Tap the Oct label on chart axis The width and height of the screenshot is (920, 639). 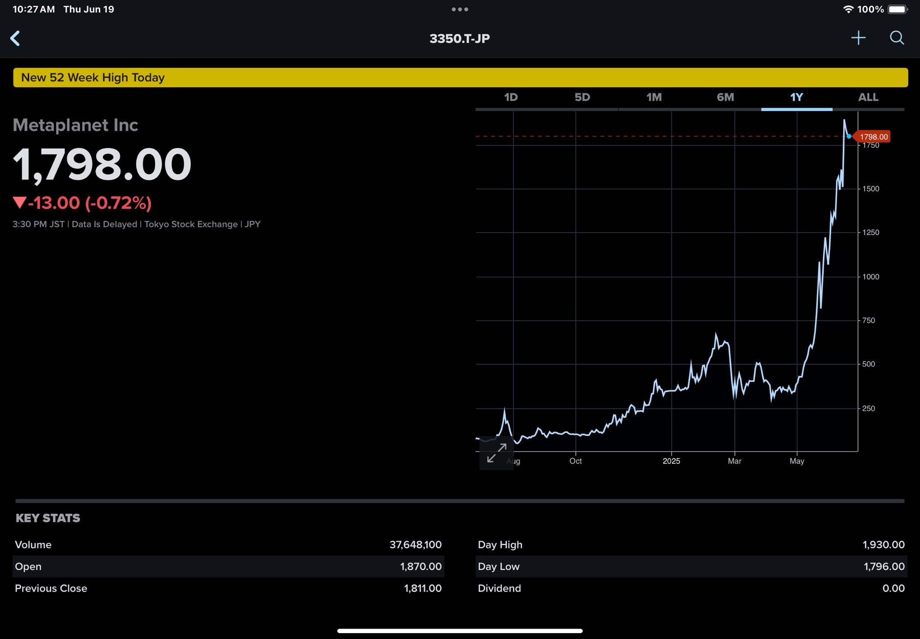(575, 461)
